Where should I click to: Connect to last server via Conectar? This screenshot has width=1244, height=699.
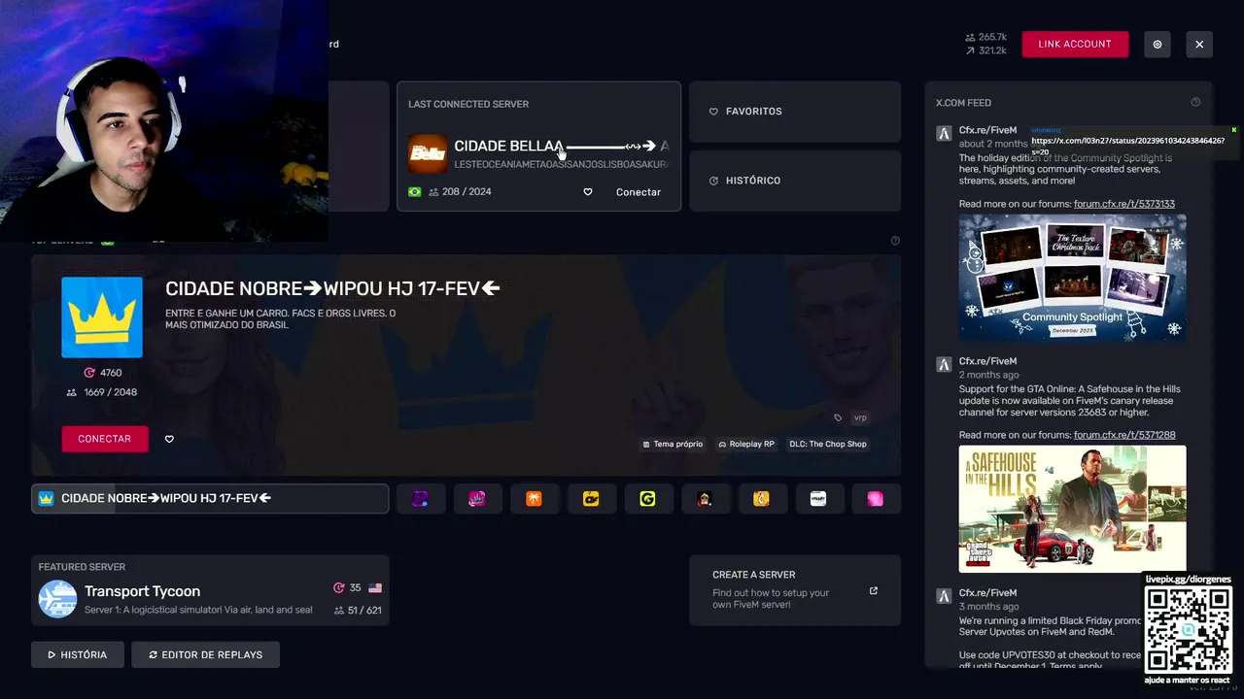point(639,192)
